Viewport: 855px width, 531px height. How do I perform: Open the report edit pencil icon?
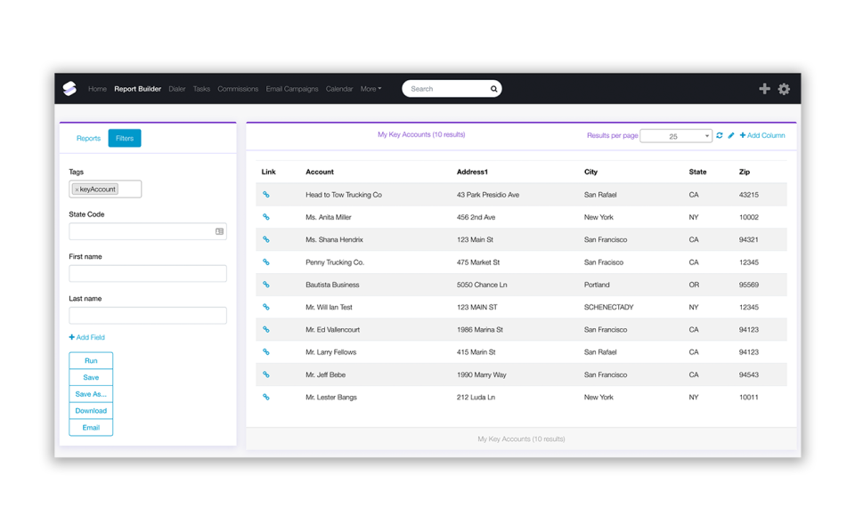point(731,135)
